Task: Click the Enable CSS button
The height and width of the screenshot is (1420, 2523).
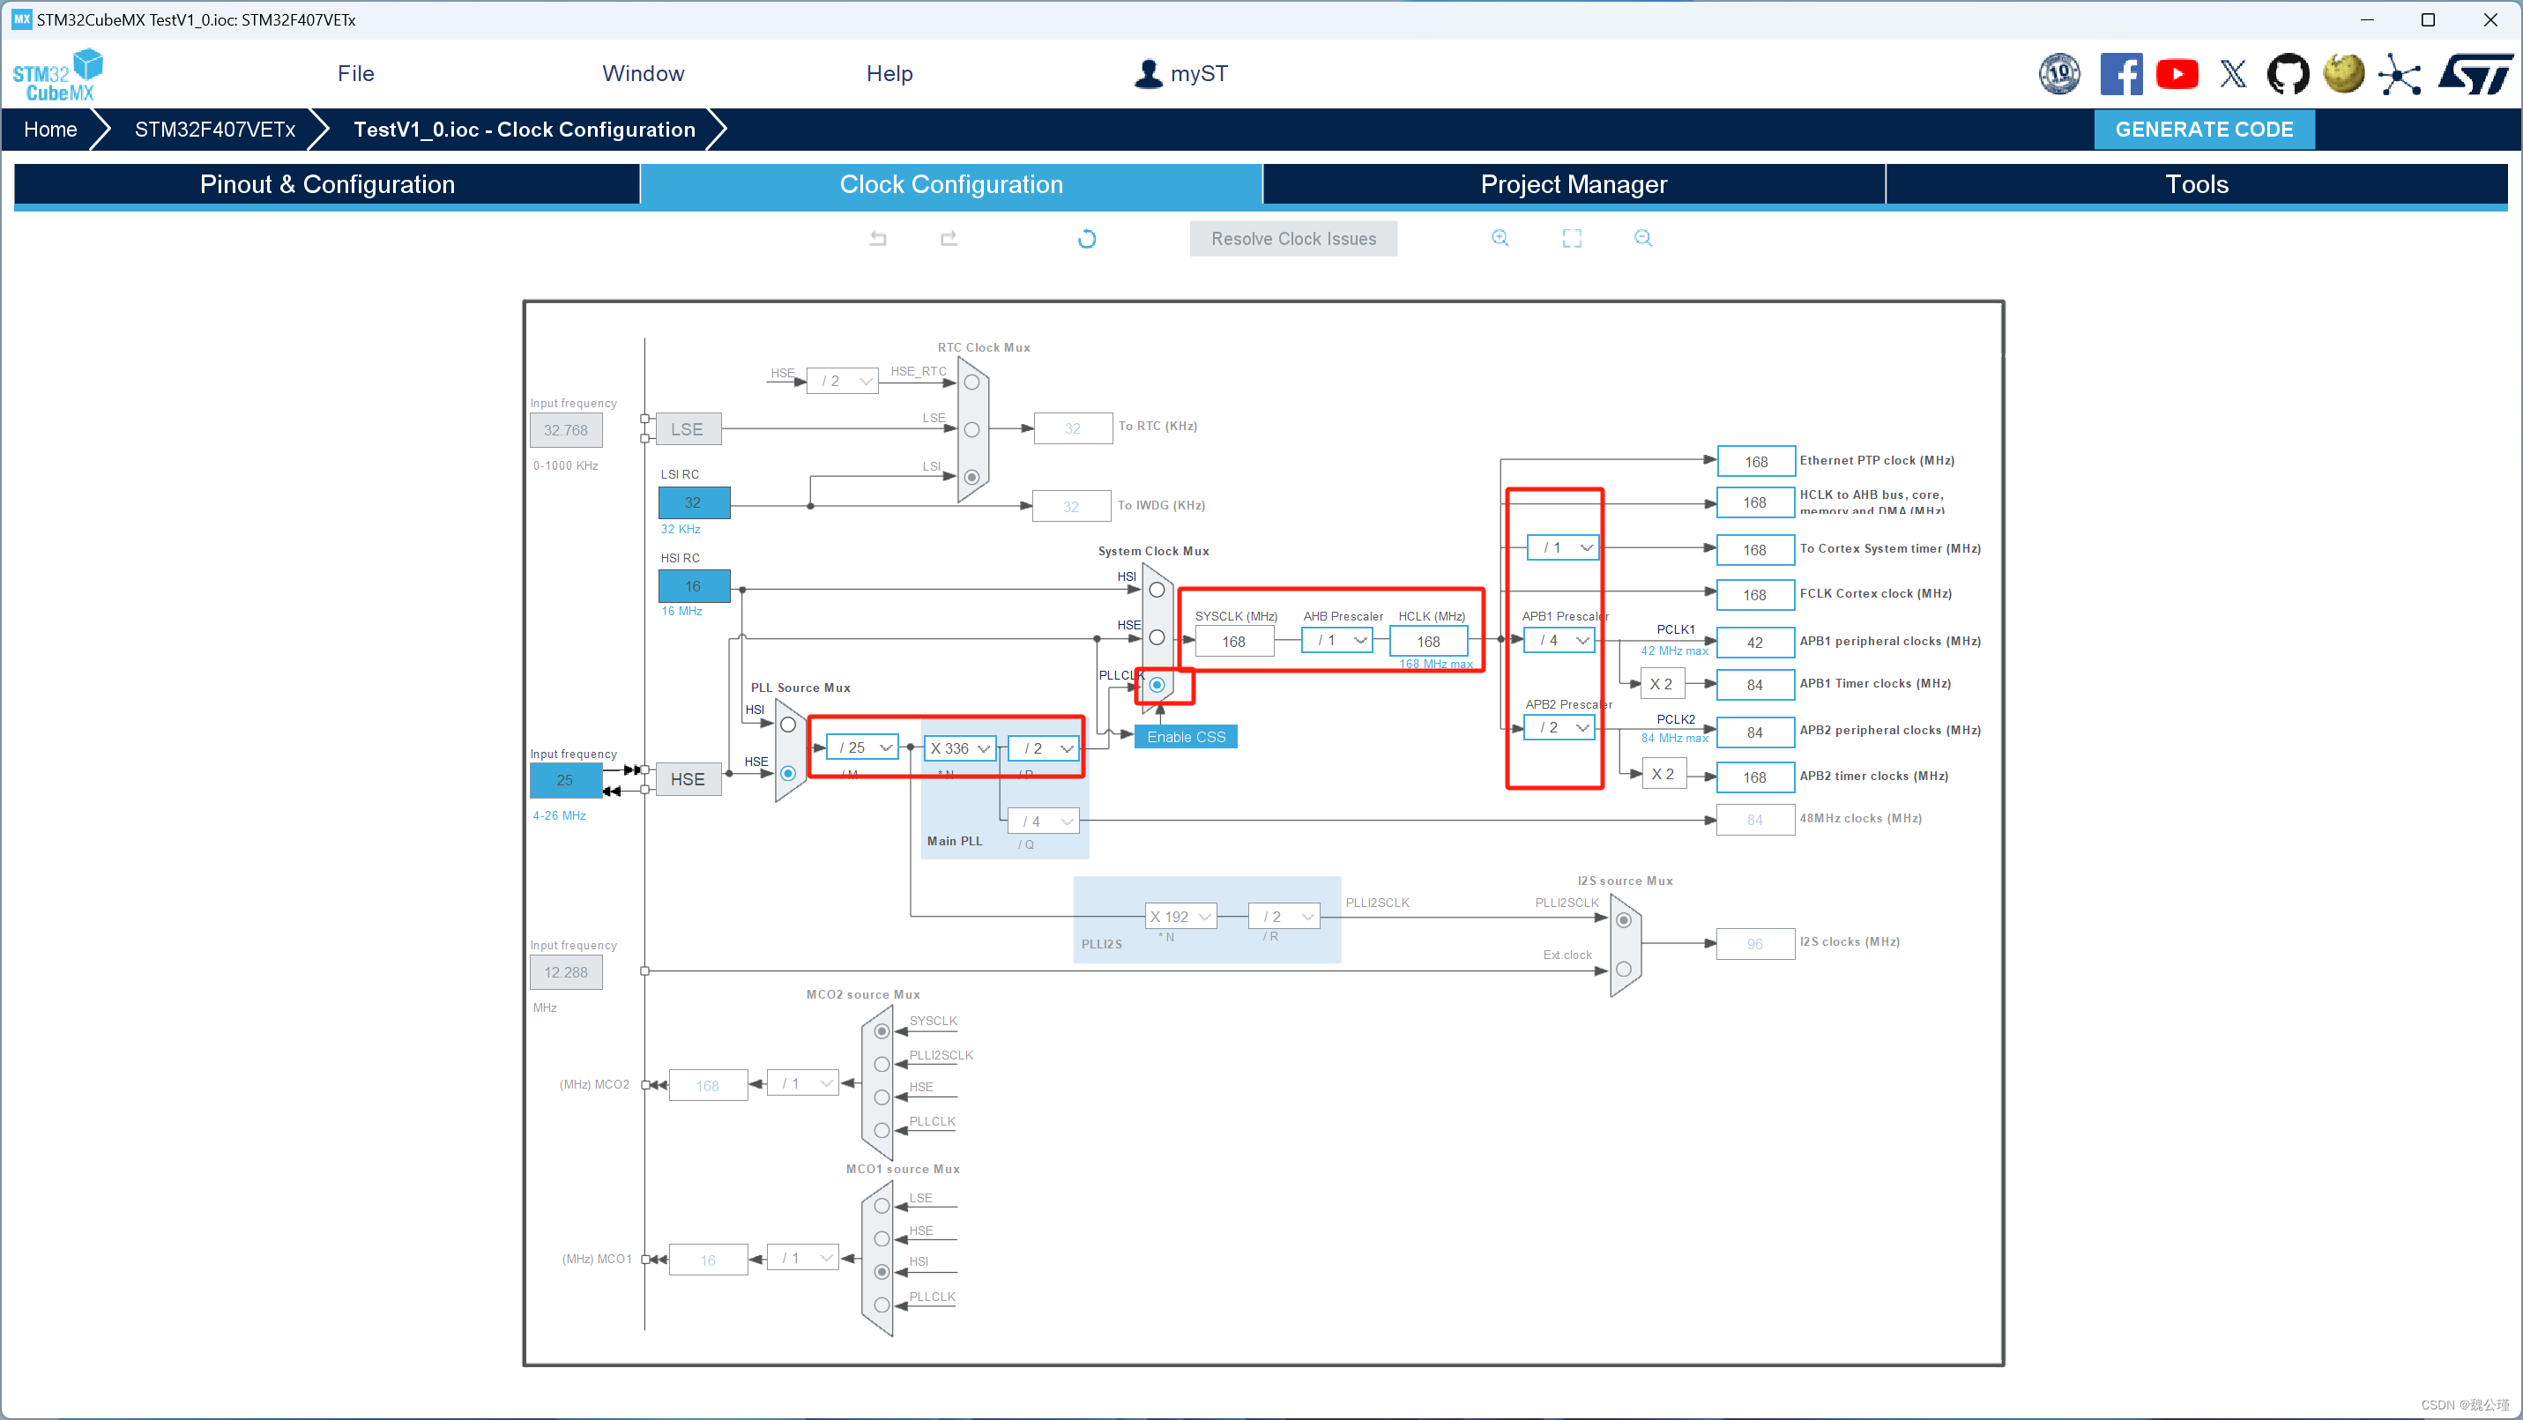Action: [x=1186, y=736]
